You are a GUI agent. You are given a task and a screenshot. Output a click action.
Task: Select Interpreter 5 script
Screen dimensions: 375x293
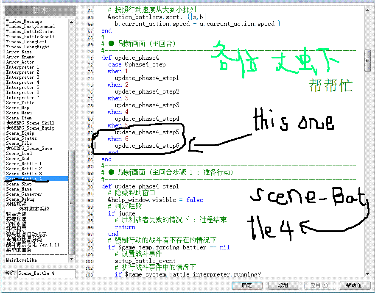(x=22, y=87)
